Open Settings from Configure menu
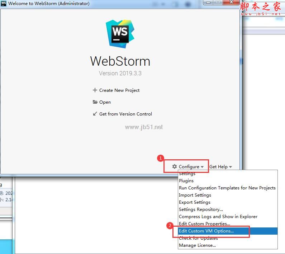 coord(228,174)
